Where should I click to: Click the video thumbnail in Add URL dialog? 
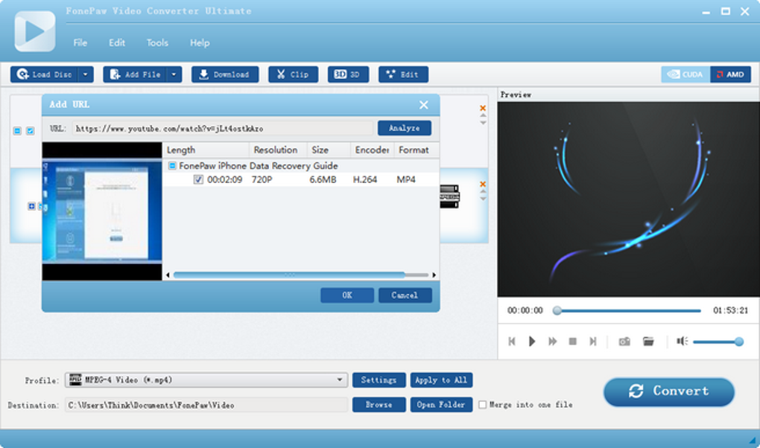(x=102, y=211)
